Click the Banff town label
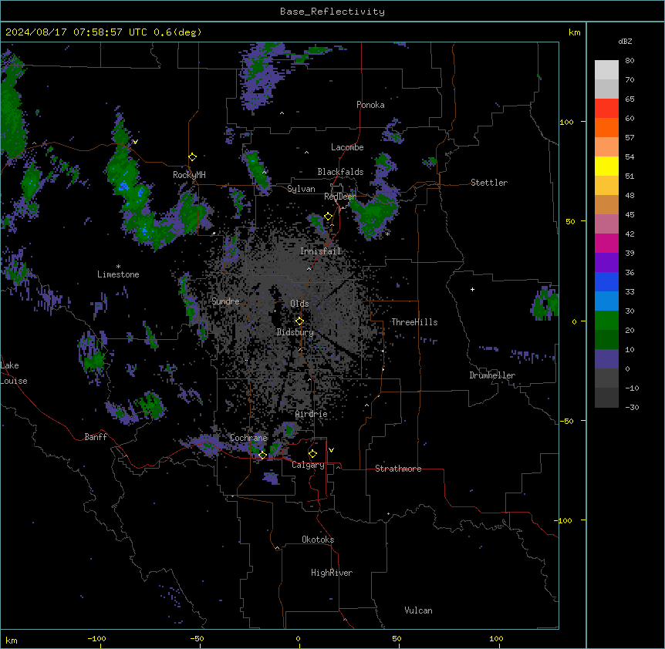This screenshot has width=665, height=649. point(96,437)
